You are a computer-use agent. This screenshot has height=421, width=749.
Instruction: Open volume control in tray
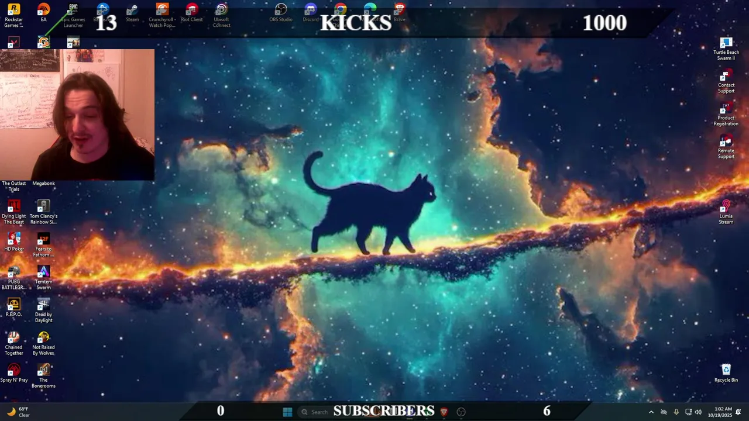click(x=698, y=412)
